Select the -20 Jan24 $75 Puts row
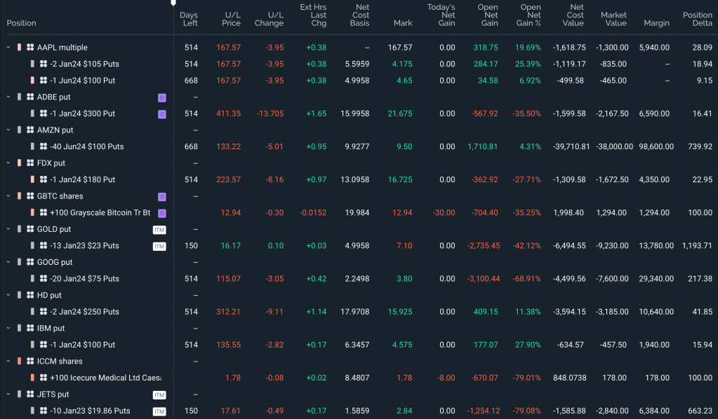 click(x=84, y=279)
